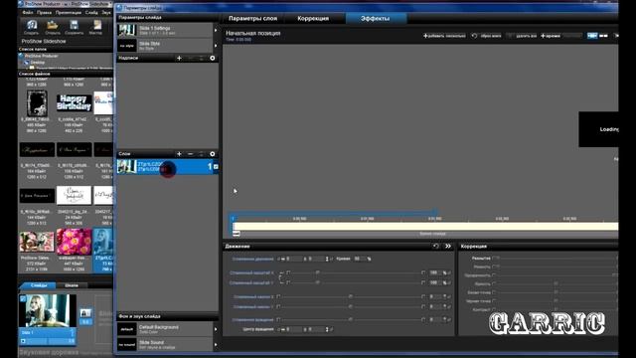Click the Открыть folder icon
Image resolution: width=636 pixels, height=358 pixels.
point(53,25)
